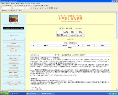Click the ネギま!文化事情 page title heading
Screen dimensions: 118x95
tap(70, 18)
